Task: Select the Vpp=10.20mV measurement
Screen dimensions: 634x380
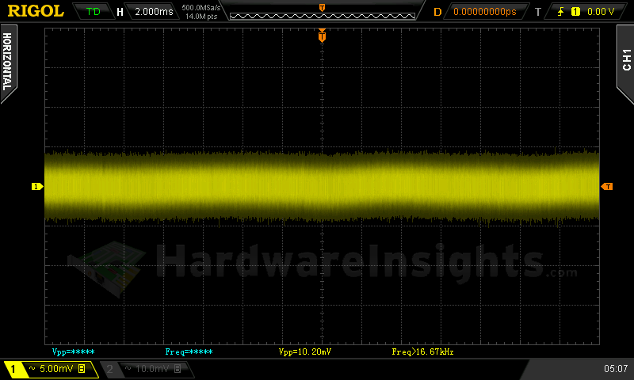Action: 306,351
